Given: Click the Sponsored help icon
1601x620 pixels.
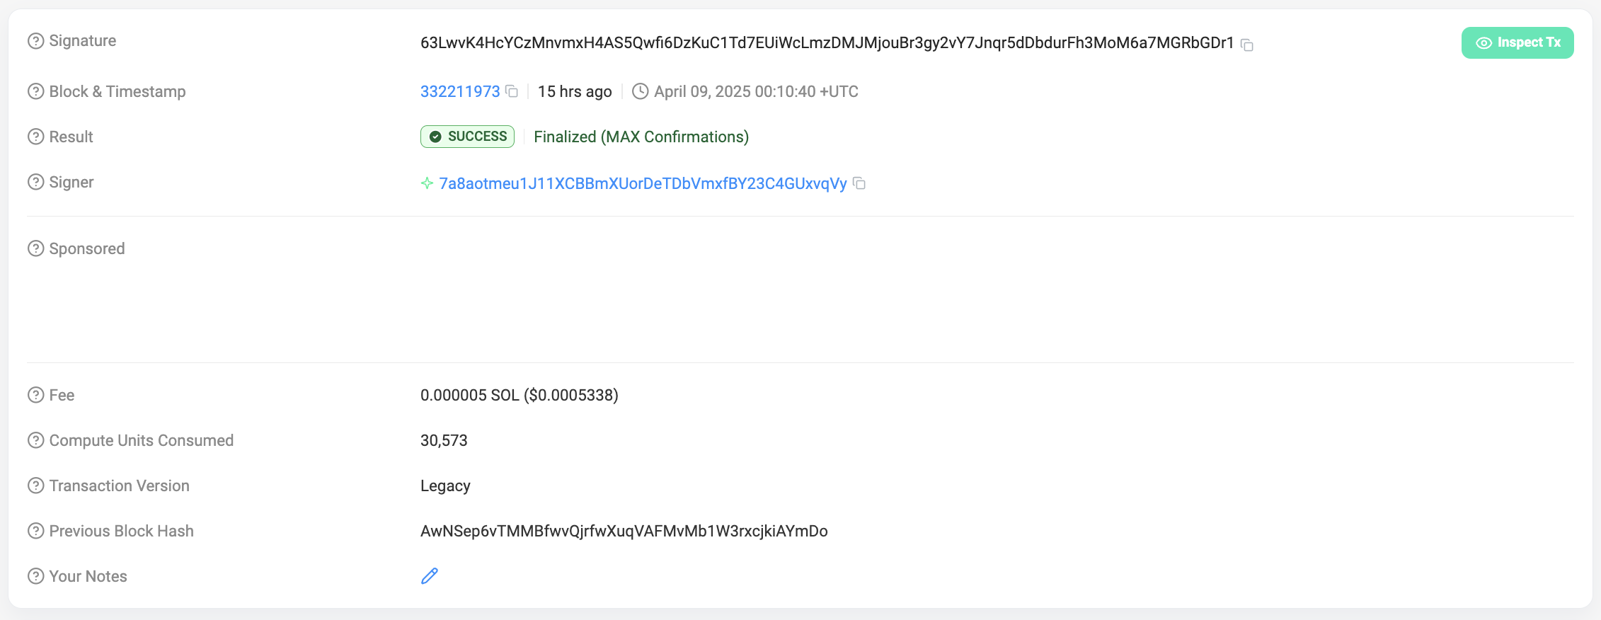Looking at the screenshot, I should tap(35, 248).
